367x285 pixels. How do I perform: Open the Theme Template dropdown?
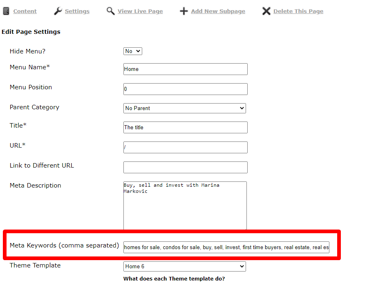(x=184, y=266)
